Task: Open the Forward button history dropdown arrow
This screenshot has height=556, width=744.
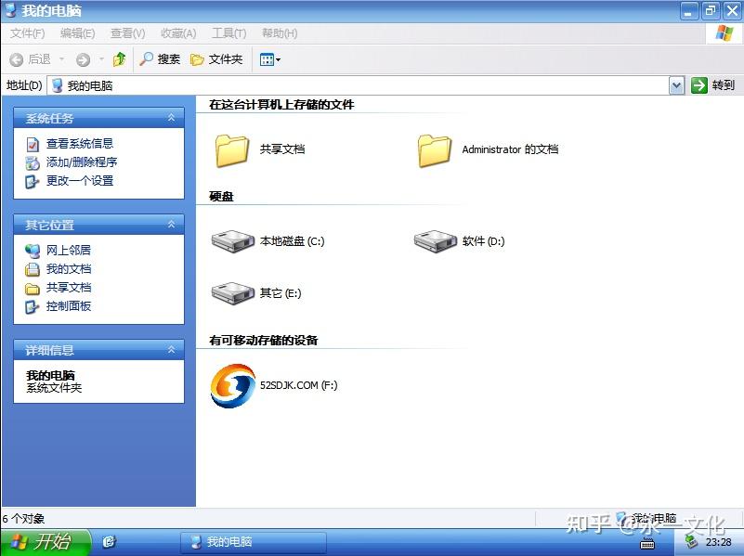Action: [101, 59]
